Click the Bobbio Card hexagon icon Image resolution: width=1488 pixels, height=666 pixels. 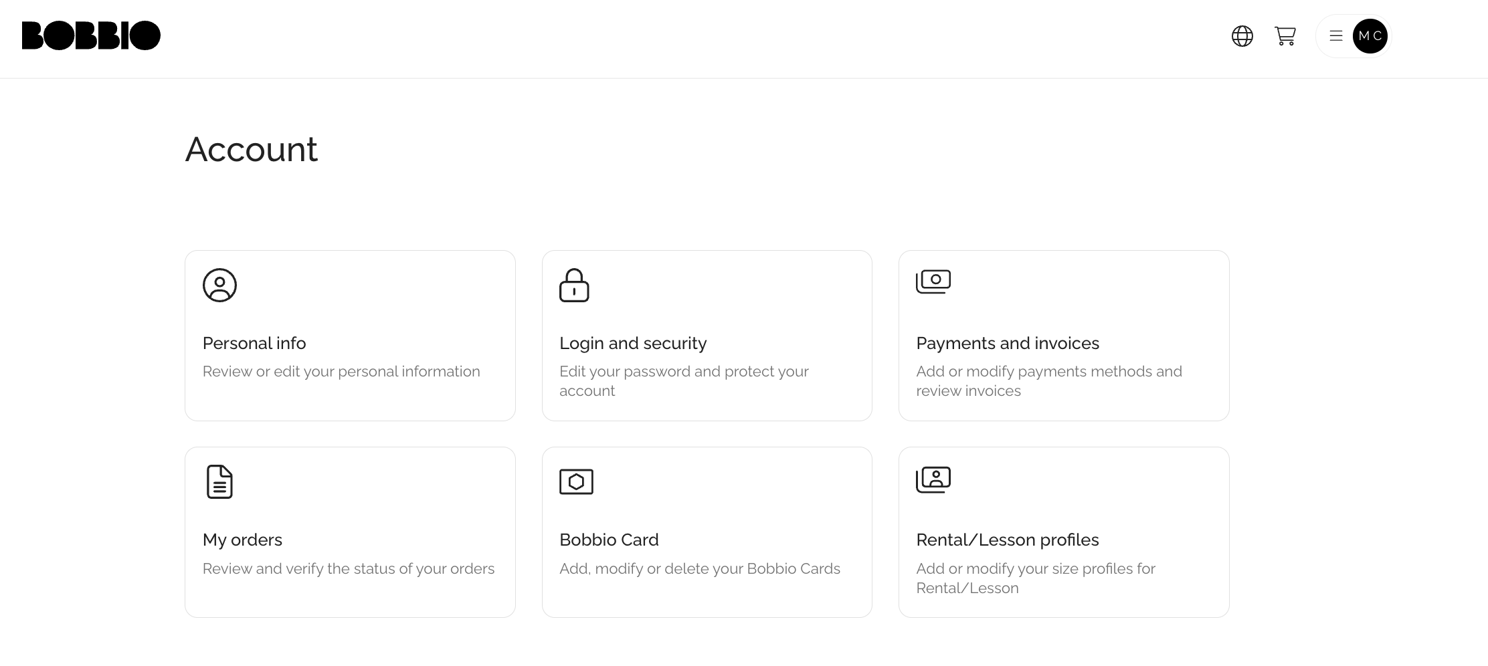click(576, 481)
